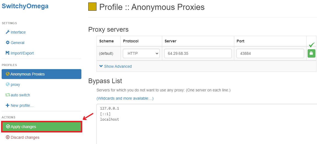Click the yellow profile color swatch
The height and width of the screenshot is (144, 317).
[x=92, y=7]
